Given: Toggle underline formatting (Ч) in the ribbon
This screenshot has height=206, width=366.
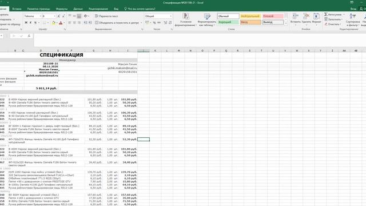Looking at the screenshot, I should [x=35, y=23].
